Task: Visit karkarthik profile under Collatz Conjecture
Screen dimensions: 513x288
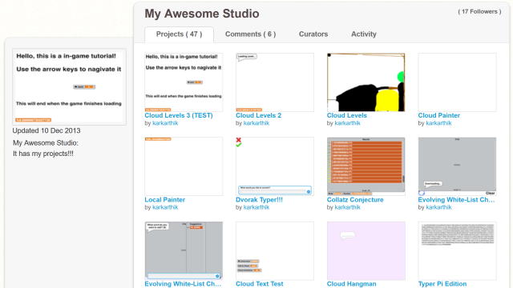Action: tap(347, 207)
